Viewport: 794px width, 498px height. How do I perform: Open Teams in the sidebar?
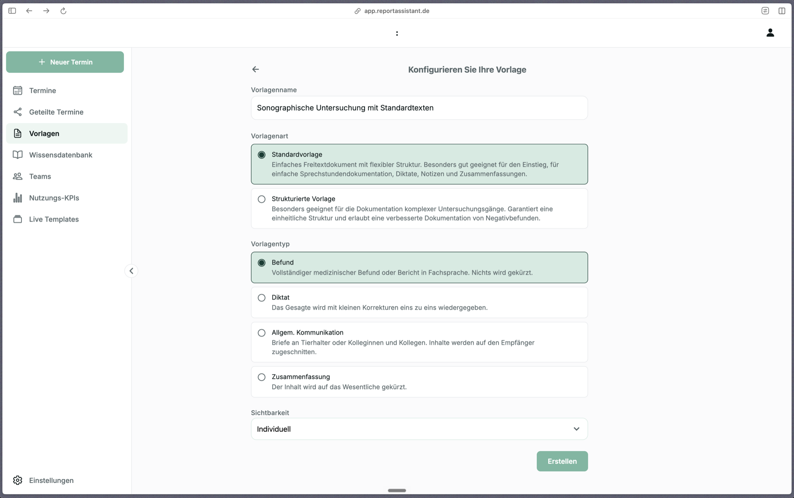pyautogui.click(x=67, y=176)
